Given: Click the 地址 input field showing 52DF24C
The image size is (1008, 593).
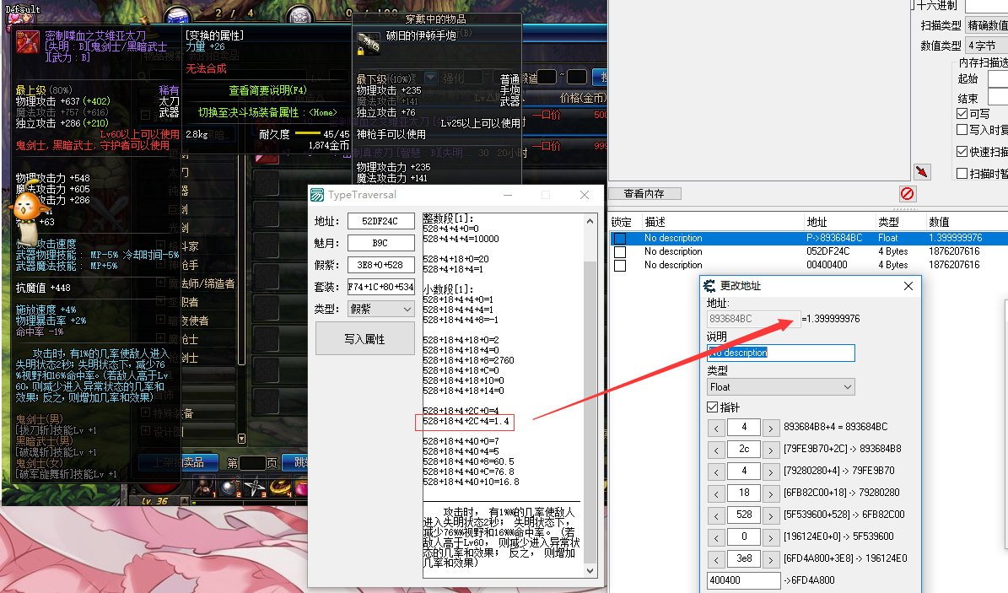Looking at the screenshot, I should point(381,221).
